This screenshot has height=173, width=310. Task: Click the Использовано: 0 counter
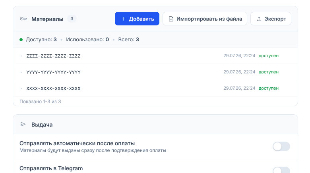click(x=87, y=40)
